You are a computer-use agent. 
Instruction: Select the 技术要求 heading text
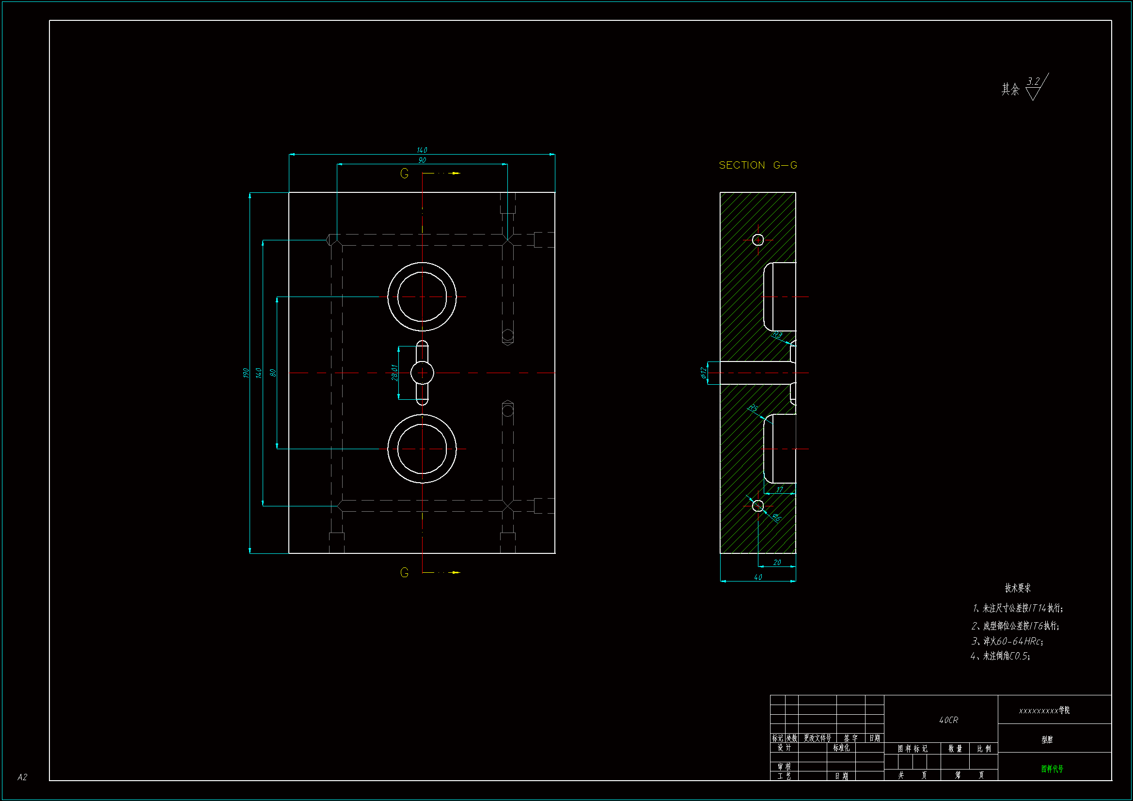(1018, 588)
